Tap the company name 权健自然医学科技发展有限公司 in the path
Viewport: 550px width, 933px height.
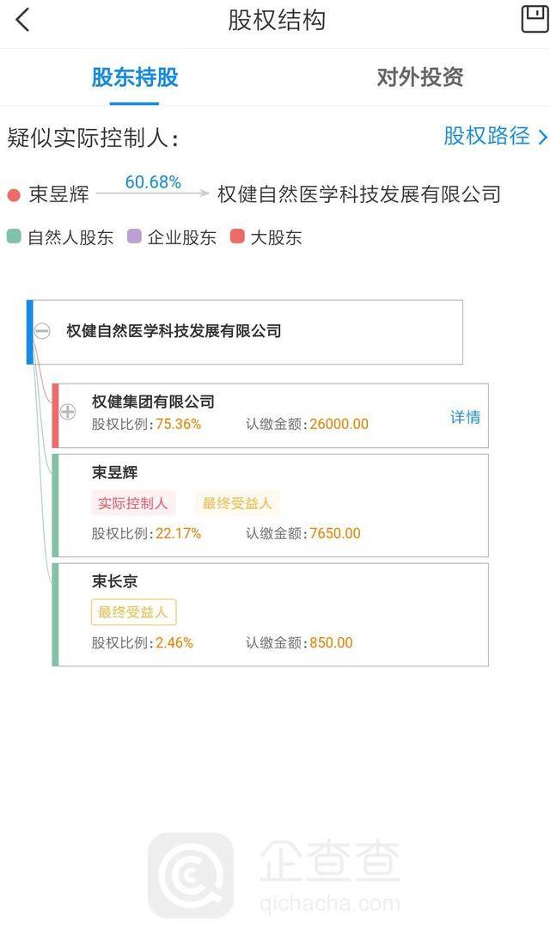pyautogui.click(x=361, y=194)
